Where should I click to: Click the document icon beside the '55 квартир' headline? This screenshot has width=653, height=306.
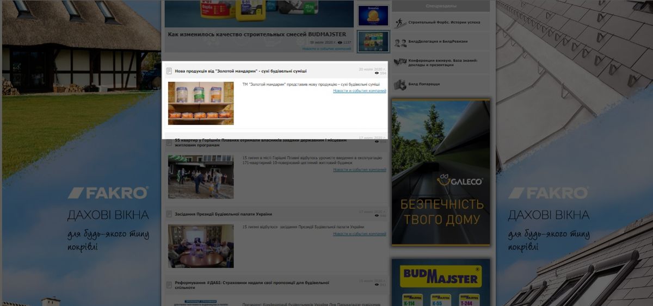coord(169,142)
